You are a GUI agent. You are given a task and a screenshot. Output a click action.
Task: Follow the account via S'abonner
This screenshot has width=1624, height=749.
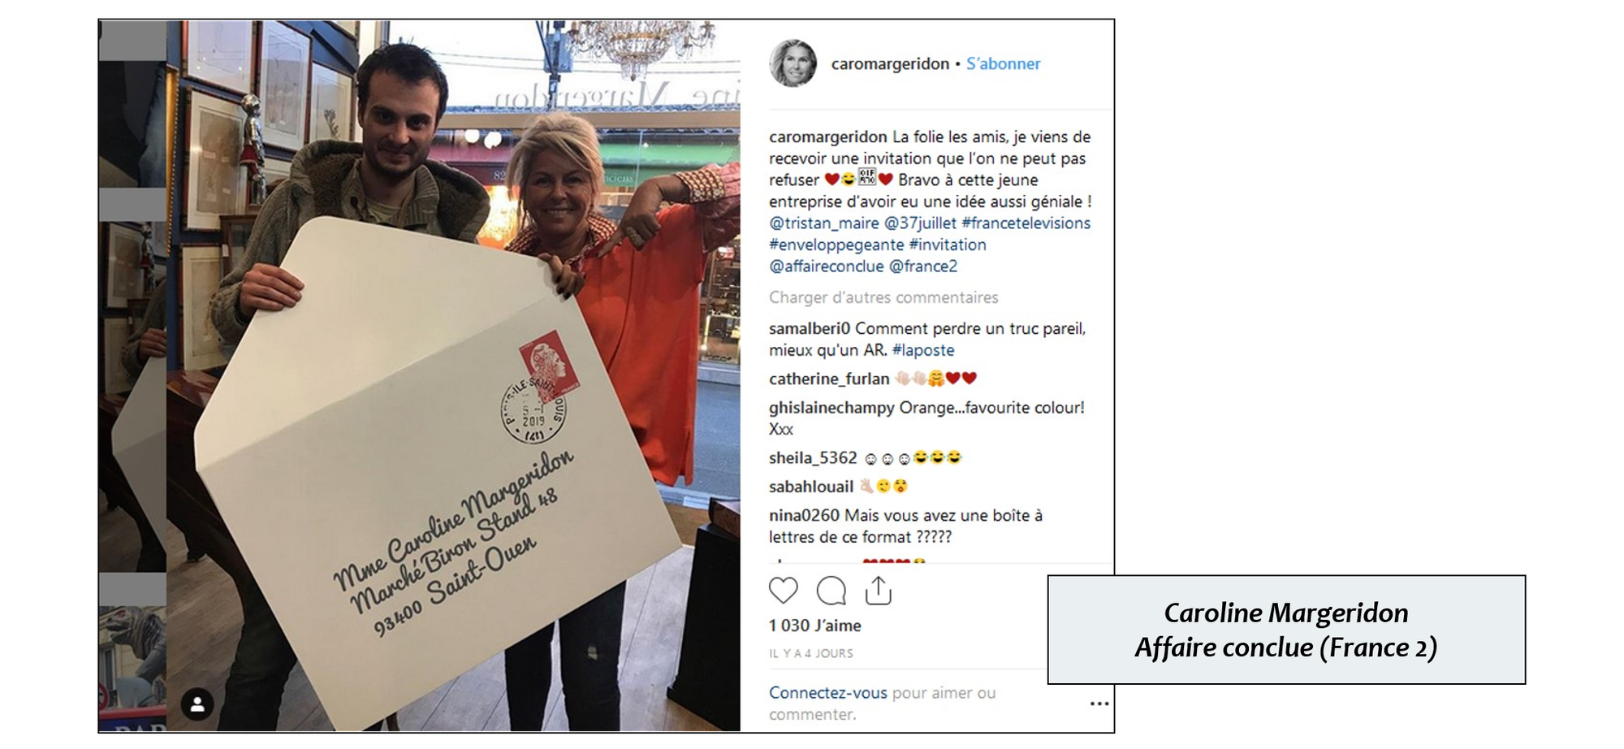coord(1003,63)
